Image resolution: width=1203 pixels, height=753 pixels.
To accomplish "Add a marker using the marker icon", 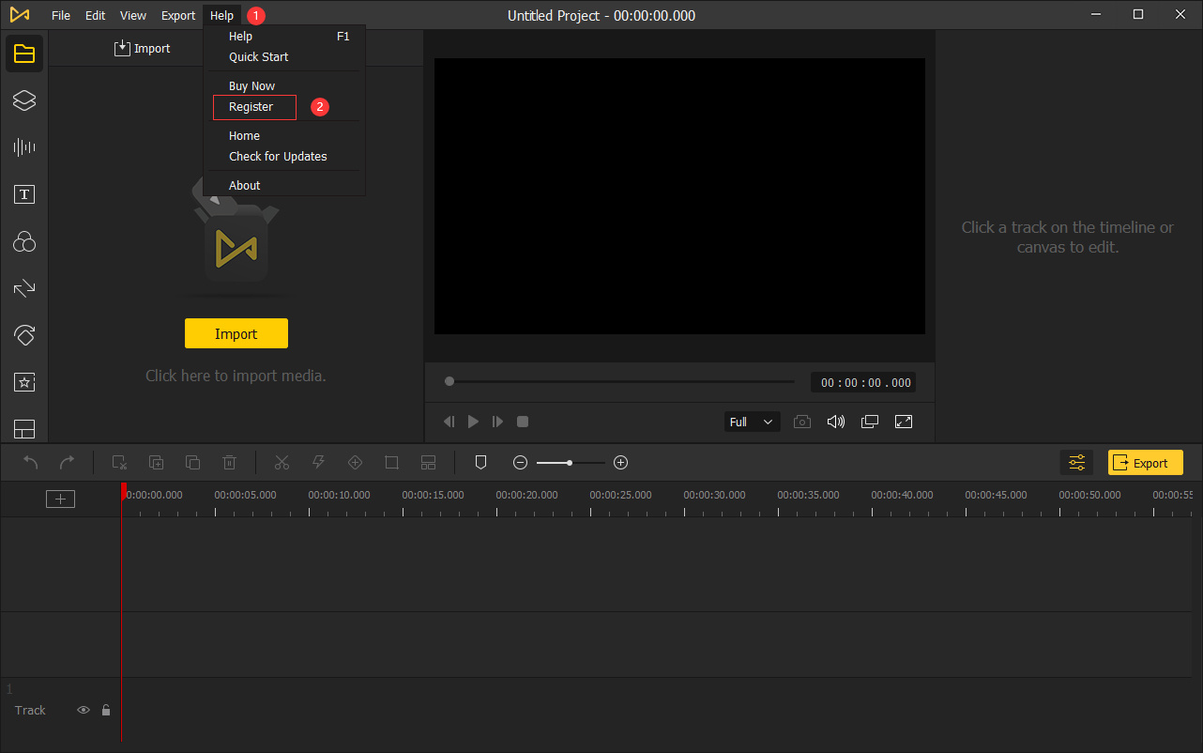I will click(x=480, y=462).
